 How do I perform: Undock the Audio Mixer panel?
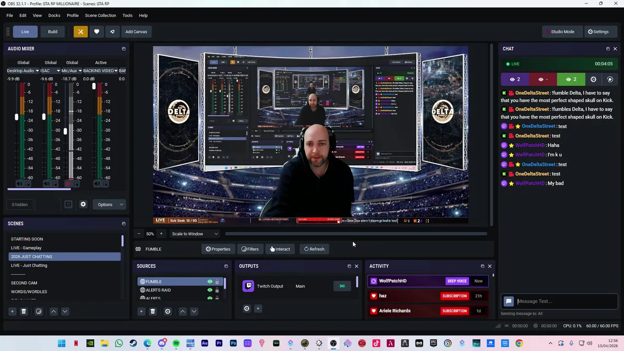tap(123, 49)
